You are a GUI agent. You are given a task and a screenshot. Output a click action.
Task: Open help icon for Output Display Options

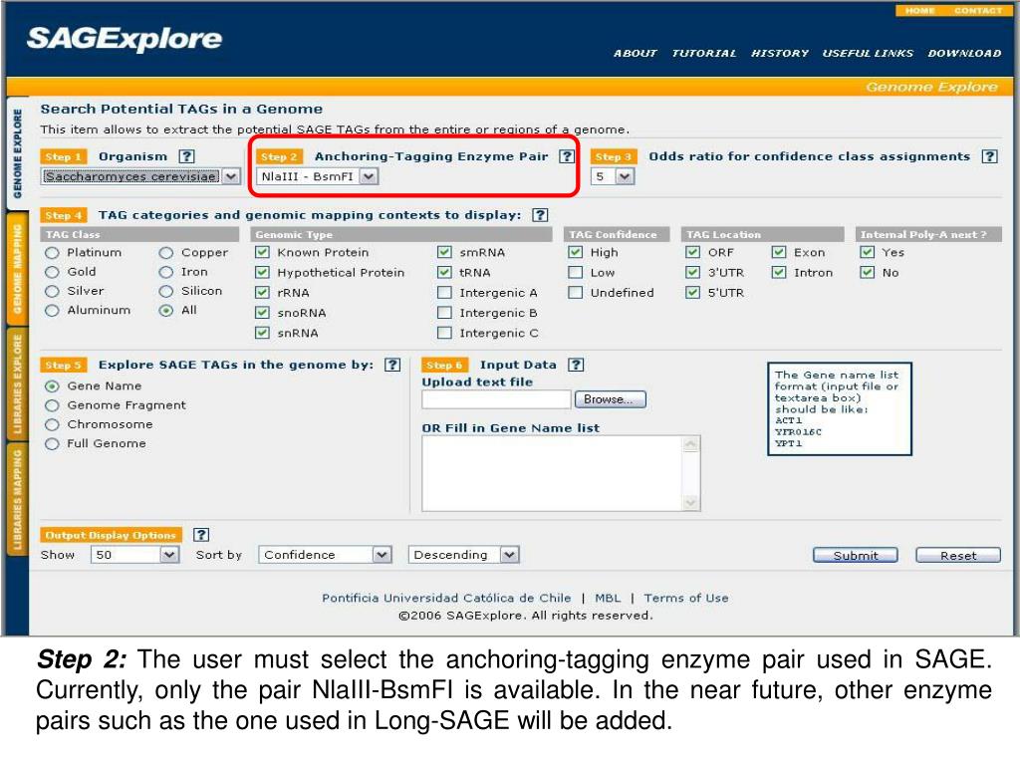(201, 535)
